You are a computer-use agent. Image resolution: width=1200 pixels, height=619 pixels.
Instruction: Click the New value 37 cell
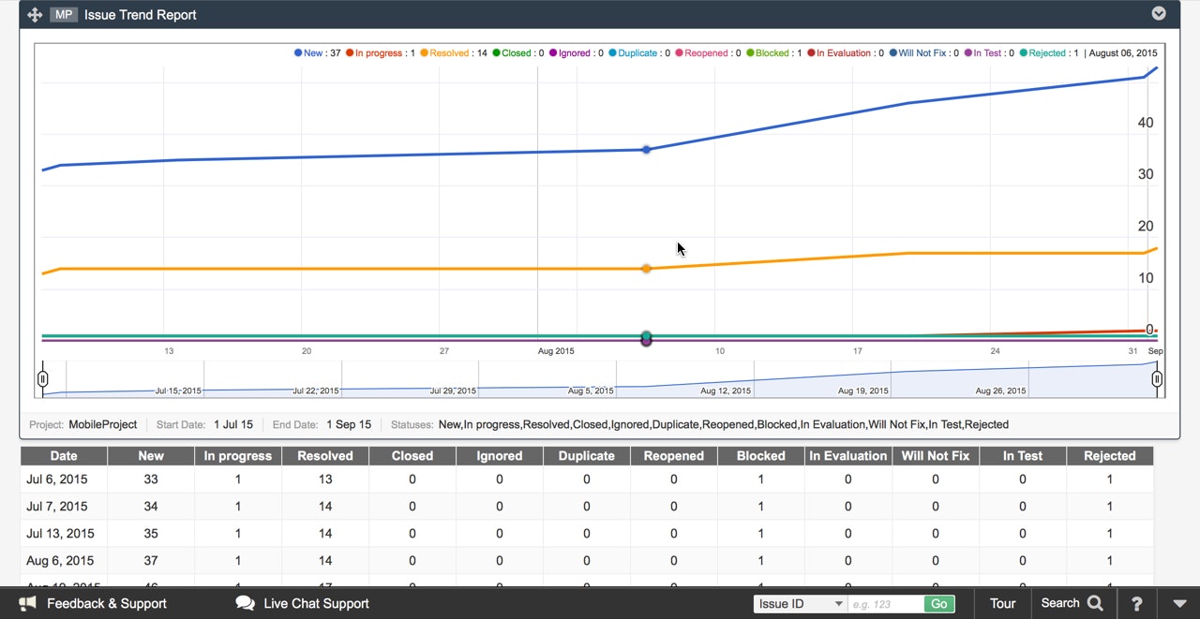(x=151, y=561)
